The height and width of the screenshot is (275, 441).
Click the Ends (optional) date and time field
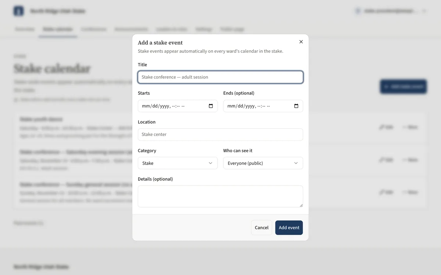(x=263, y=106)
